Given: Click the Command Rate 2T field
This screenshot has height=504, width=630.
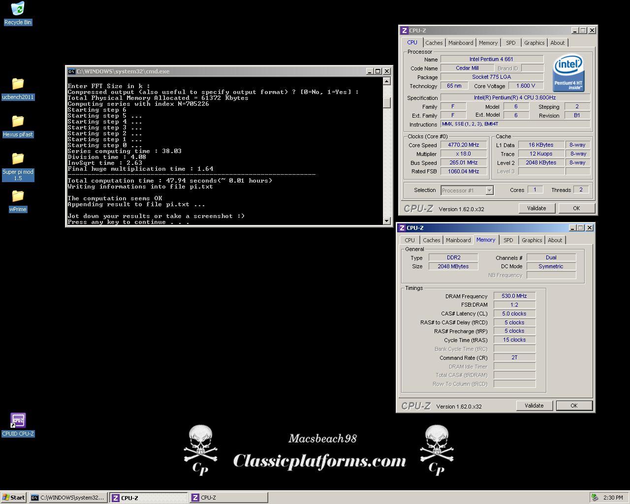Looking at the screenshot, I should 514,358.
